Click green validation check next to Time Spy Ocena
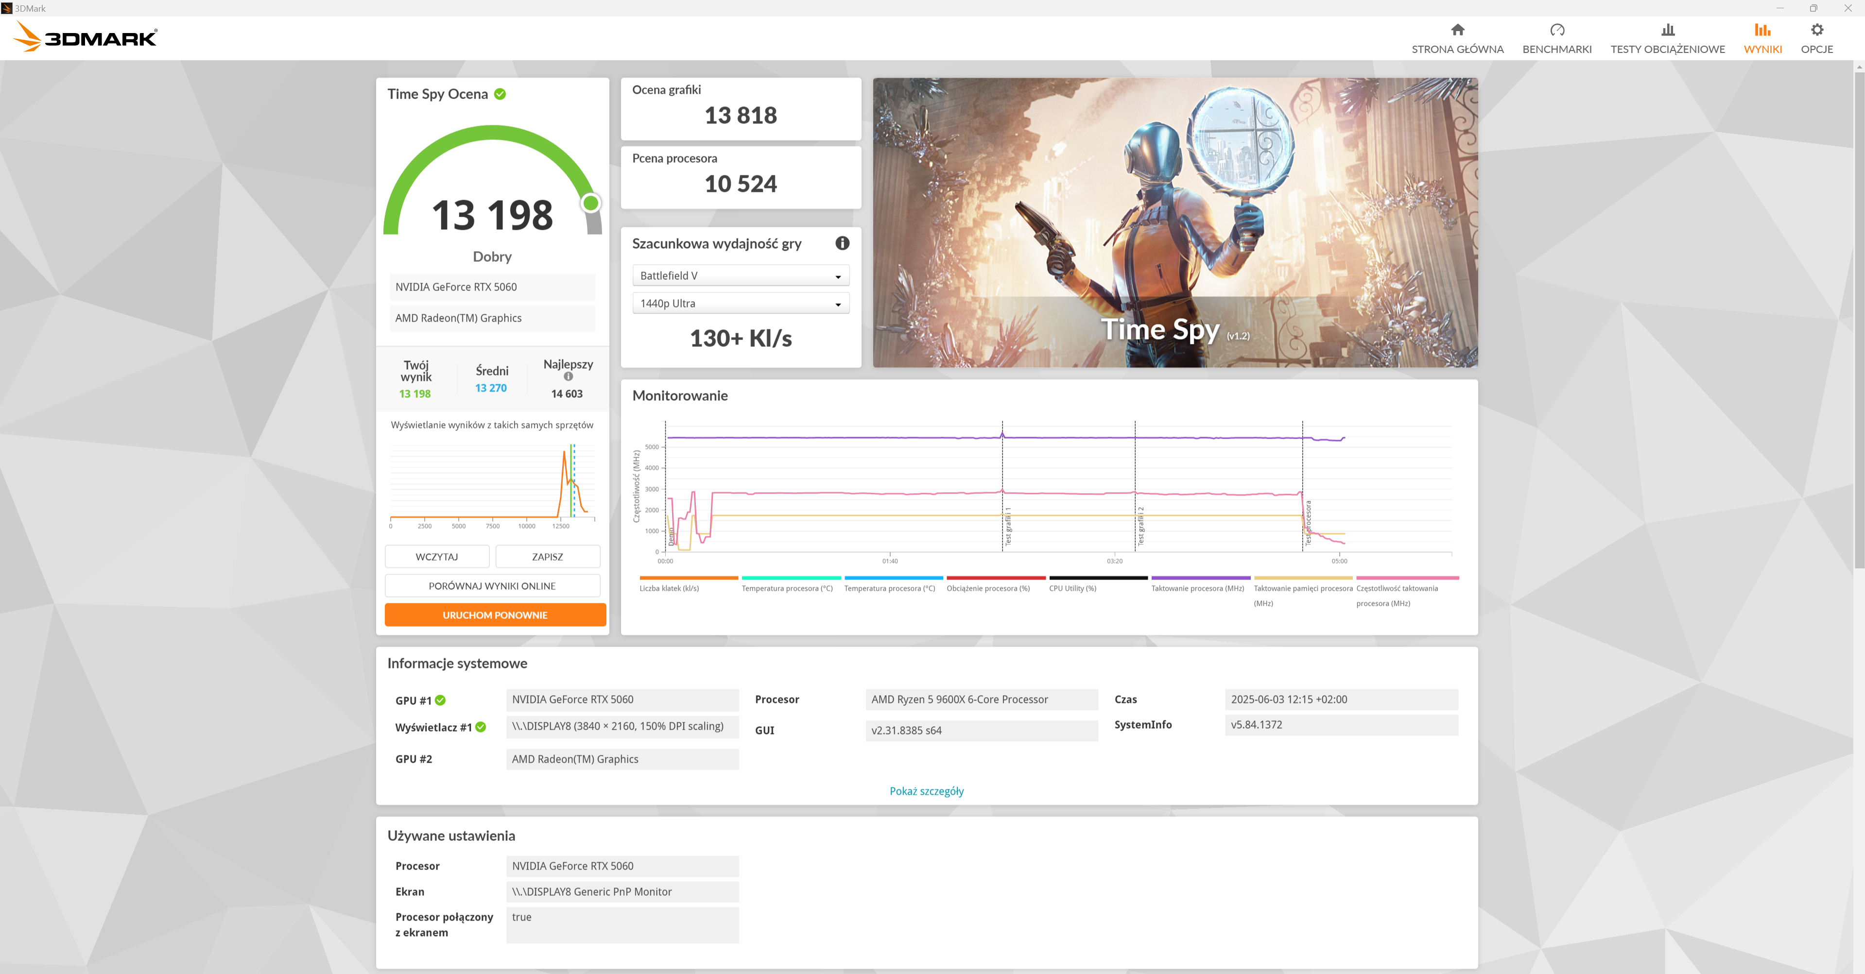This screenshot has width=1865, height=974. click(x=501, y=94)
